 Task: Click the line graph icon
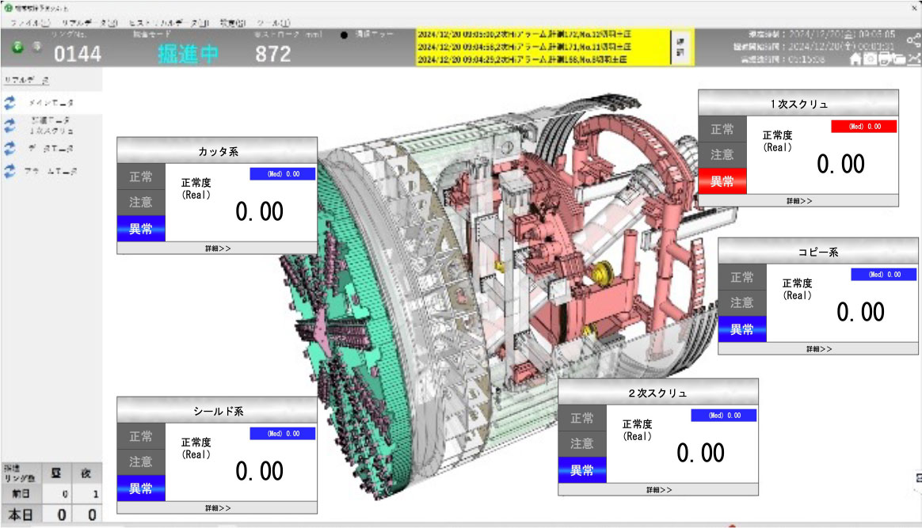pyautogui.click(x=914, y=59)
